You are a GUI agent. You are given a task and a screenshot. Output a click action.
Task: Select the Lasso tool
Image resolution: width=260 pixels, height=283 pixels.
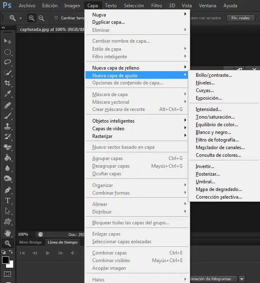(8, 62)
